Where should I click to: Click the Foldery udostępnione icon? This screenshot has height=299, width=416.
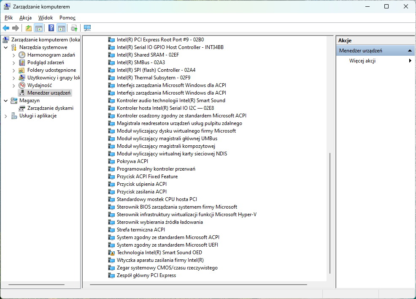[x=22, y=70]
